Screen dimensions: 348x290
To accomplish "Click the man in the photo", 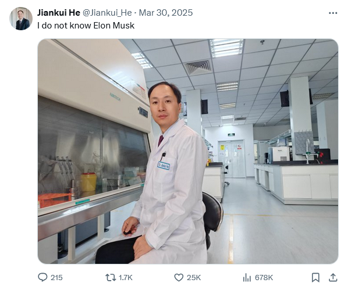I will click(x=160, y=173).
